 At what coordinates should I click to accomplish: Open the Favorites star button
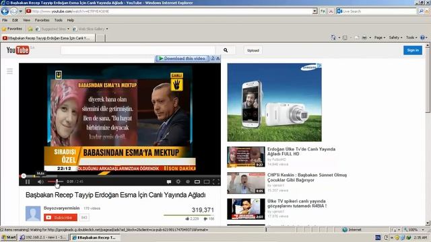(12, 29)
